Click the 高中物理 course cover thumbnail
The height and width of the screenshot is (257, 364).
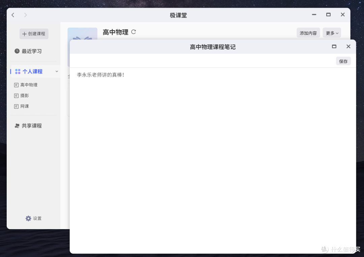click(83, 34)
